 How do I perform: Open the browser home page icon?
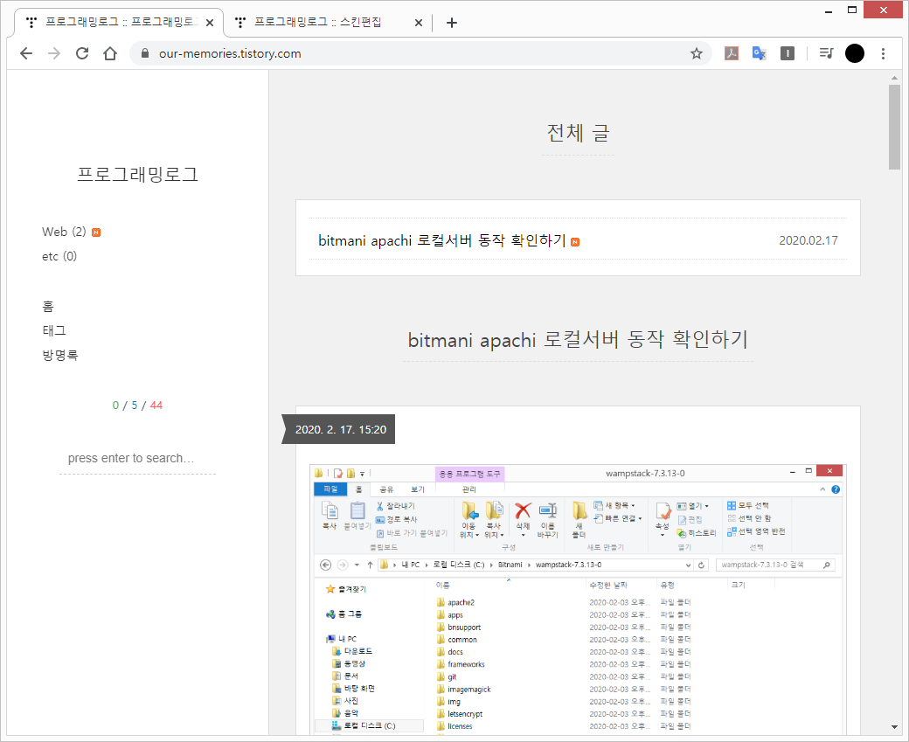pos(110,53)
